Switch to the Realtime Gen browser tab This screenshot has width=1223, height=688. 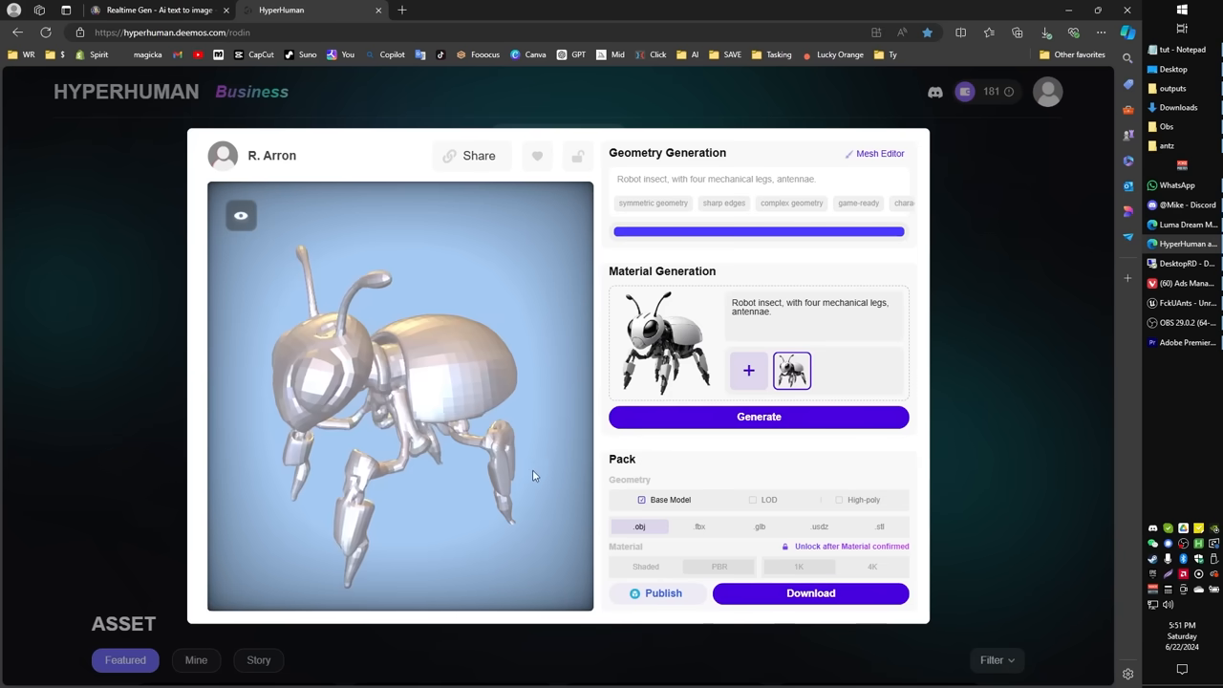[158, 11]
